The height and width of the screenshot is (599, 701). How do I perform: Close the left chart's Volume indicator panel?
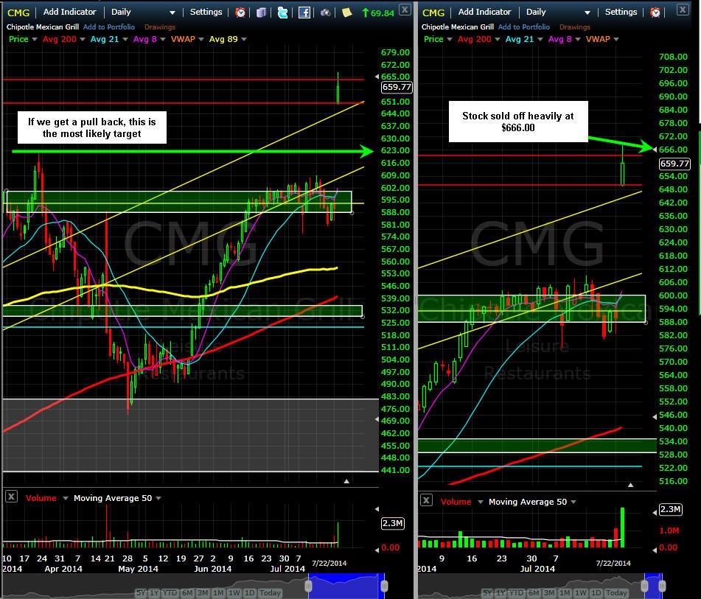(12, 497)
